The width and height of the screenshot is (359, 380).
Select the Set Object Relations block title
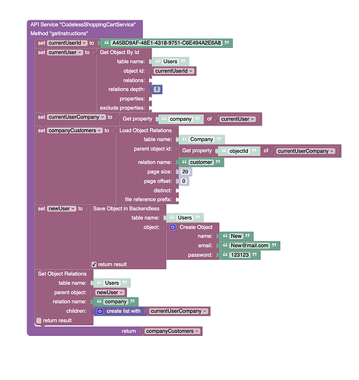(x=62, y=274)
